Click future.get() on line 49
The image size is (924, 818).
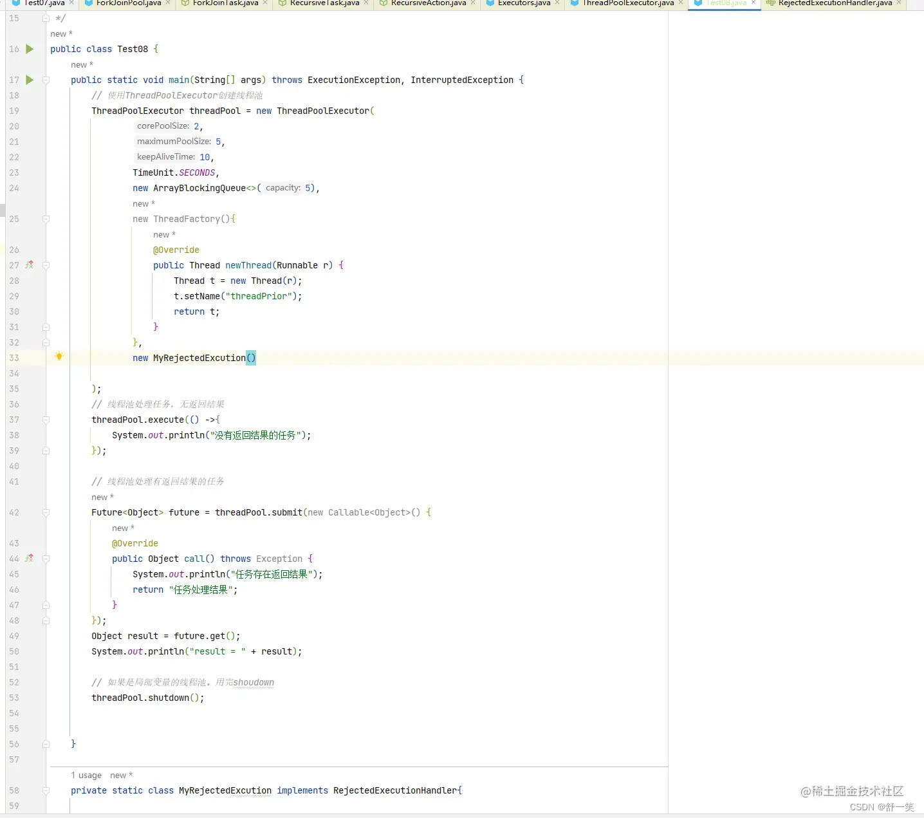click(x=207, y=636)
